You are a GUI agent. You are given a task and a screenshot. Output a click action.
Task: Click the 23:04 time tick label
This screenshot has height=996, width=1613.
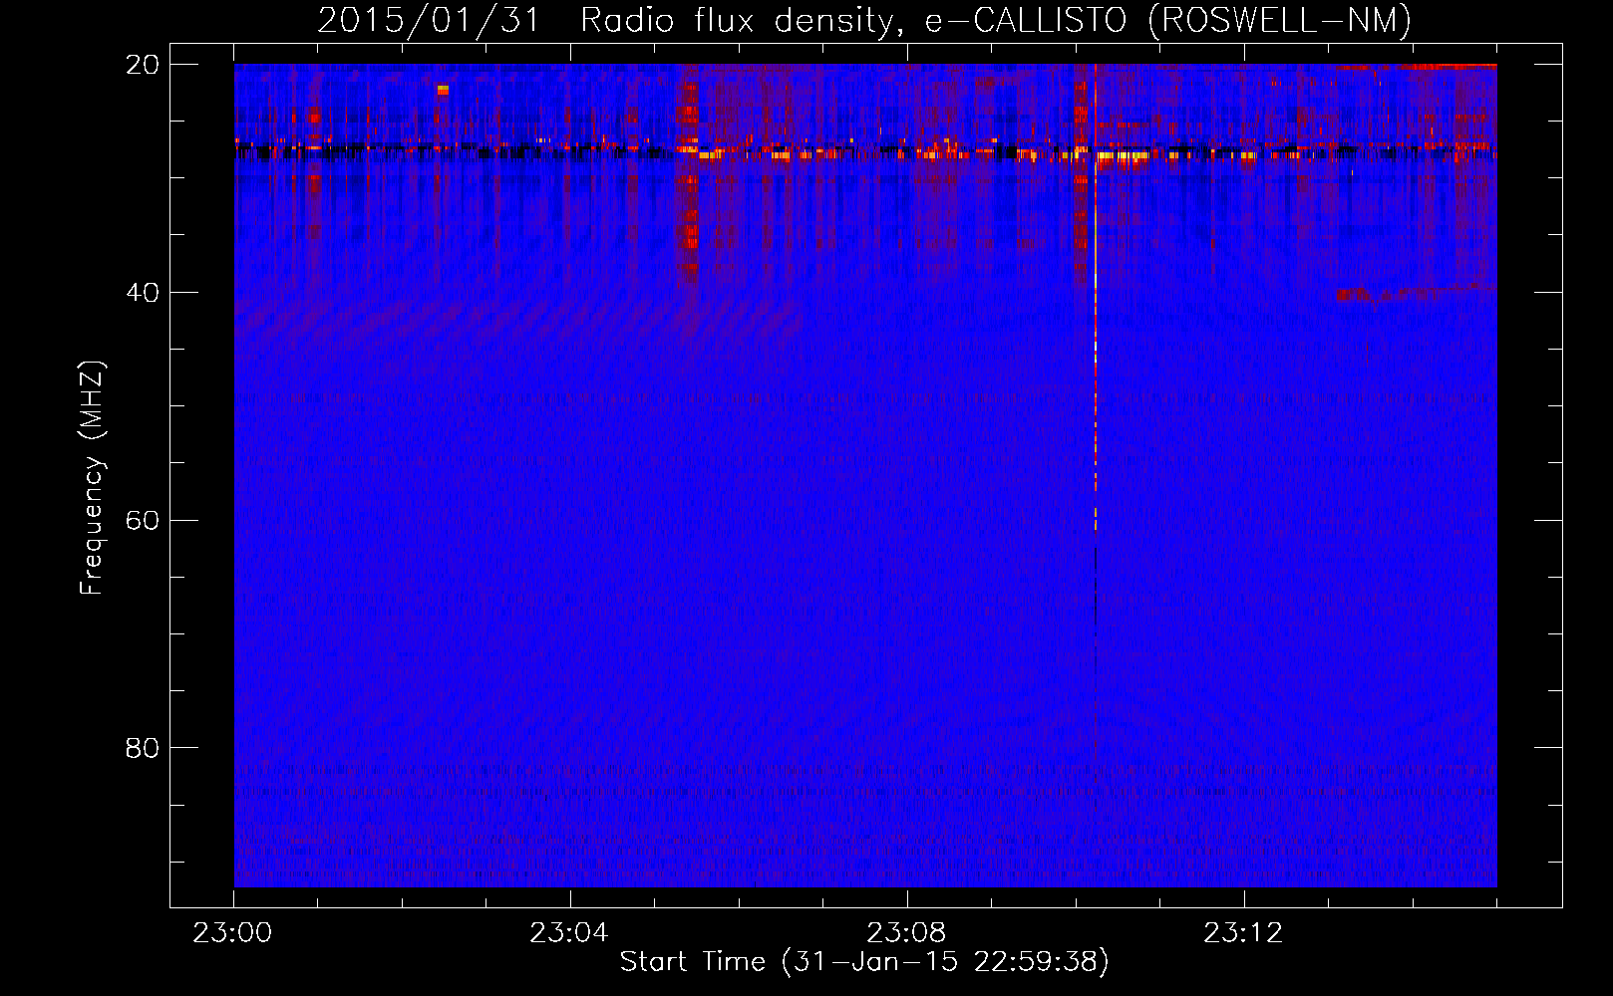569,933
